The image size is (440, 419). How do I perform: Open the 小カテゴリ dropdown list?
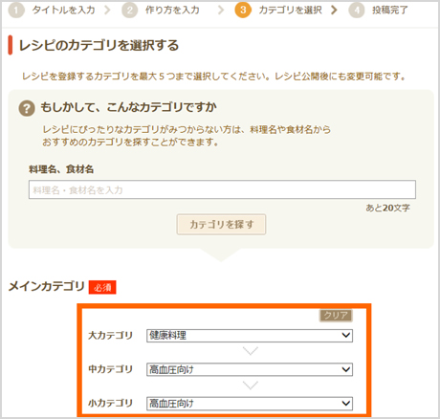coord(250,403)
